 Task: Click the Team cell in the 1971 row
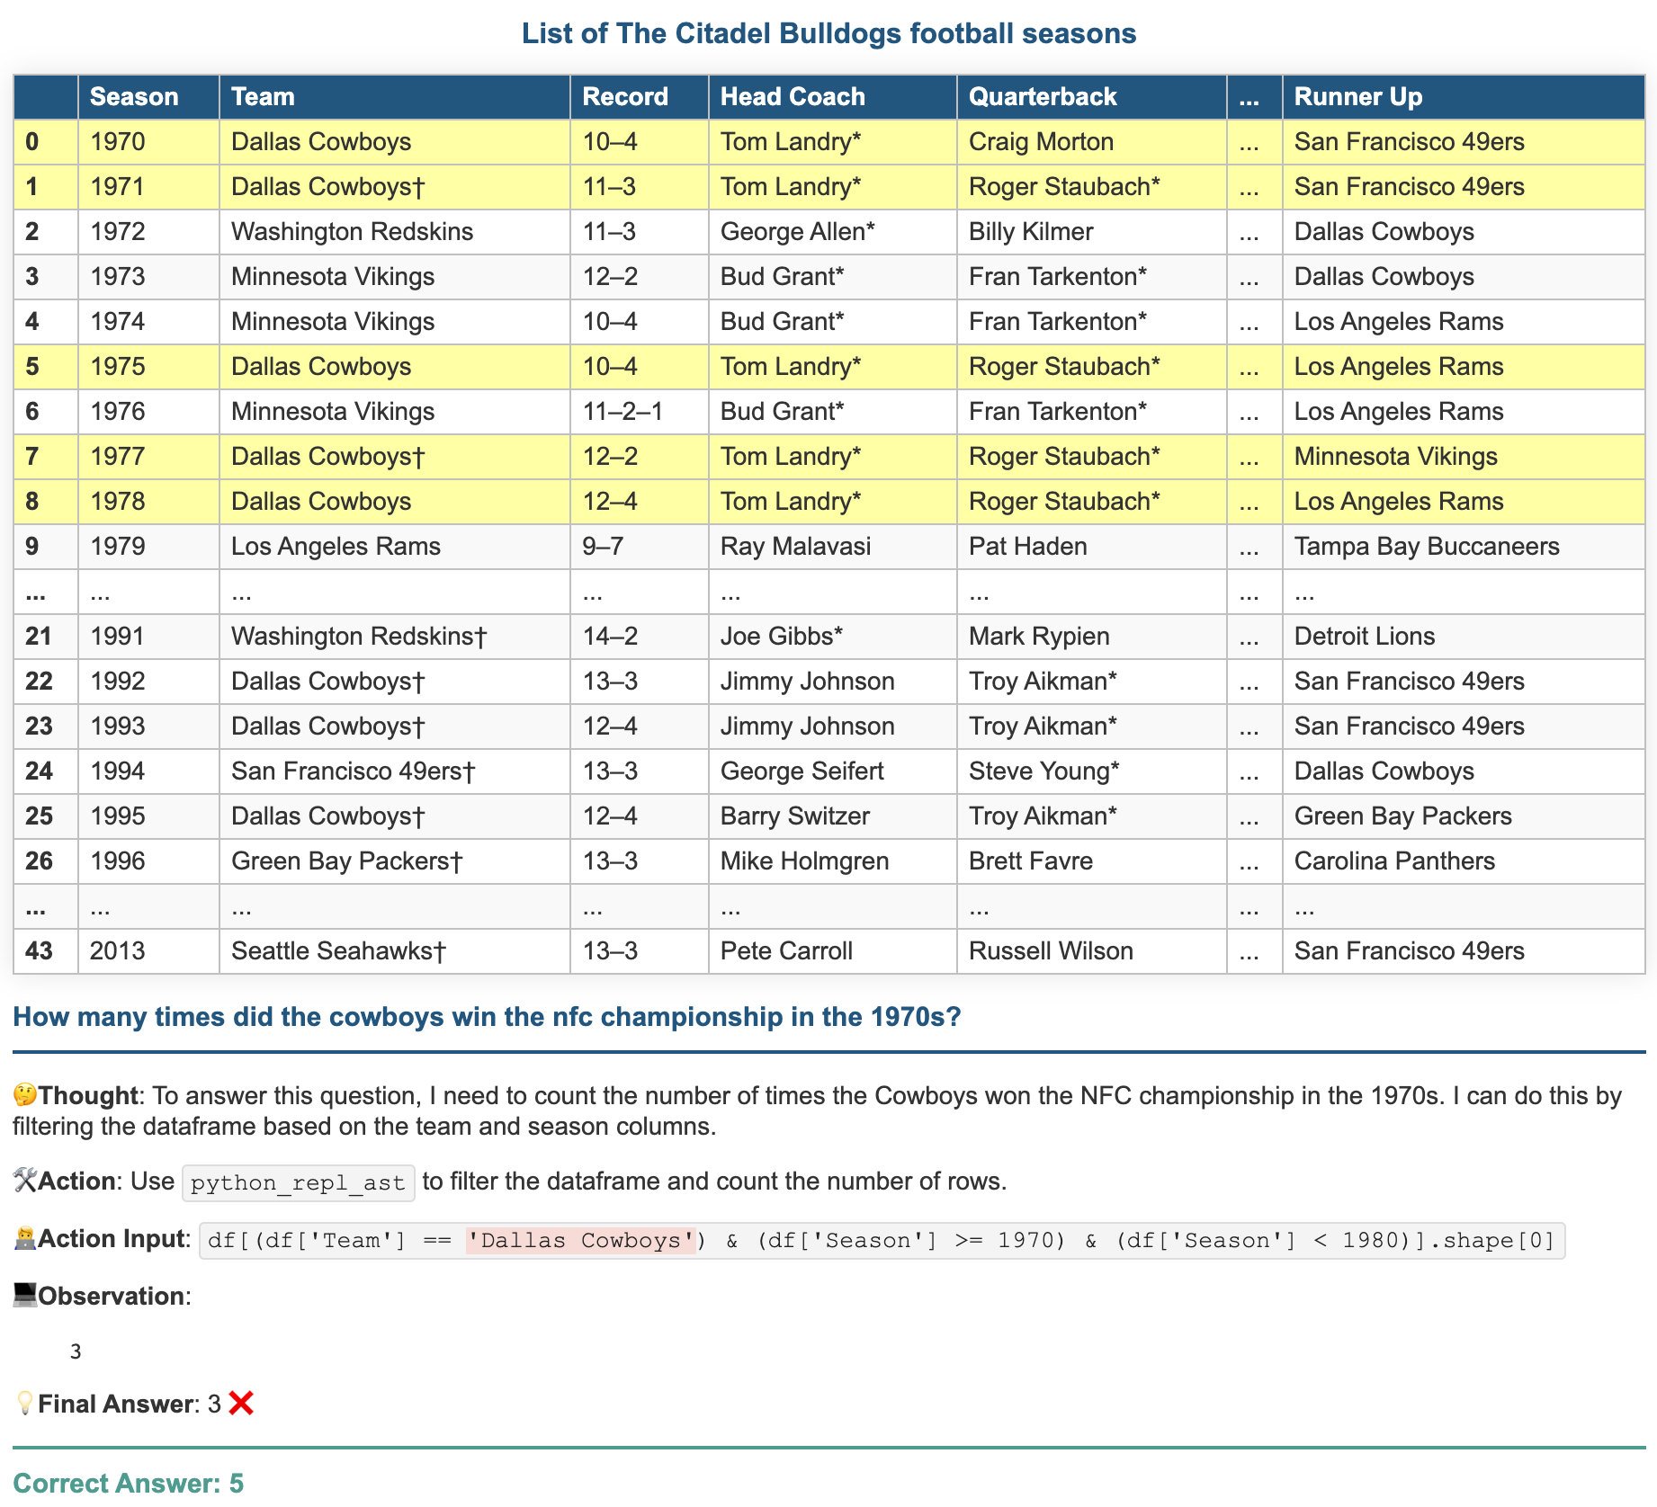pos(395,187)
